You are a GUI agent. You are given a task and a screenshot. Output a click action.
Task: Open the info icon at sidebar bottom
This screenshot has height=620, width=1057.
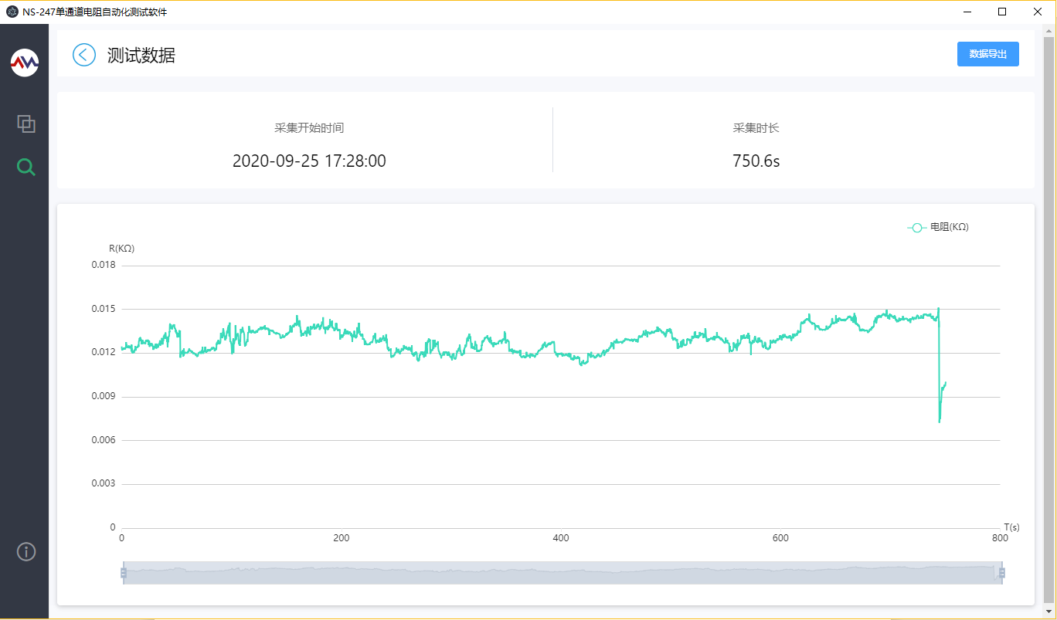click(x=26, y=551)
